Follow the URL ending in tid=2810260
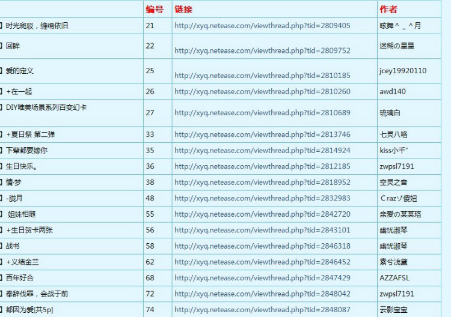 coord(262,92)
